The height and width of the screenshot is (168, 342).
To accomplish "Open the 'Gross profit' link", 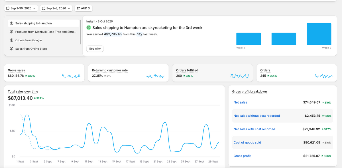I will click(242, 156).
